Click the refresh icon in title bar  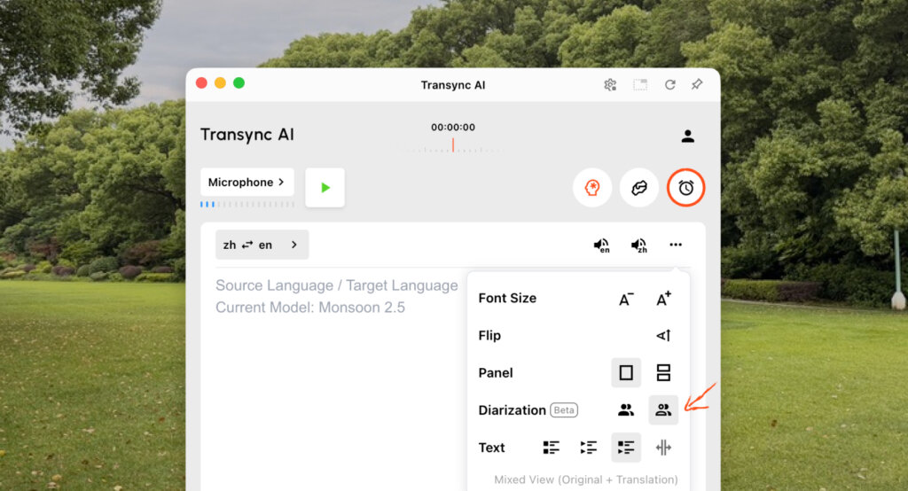(x=670, y=85)
